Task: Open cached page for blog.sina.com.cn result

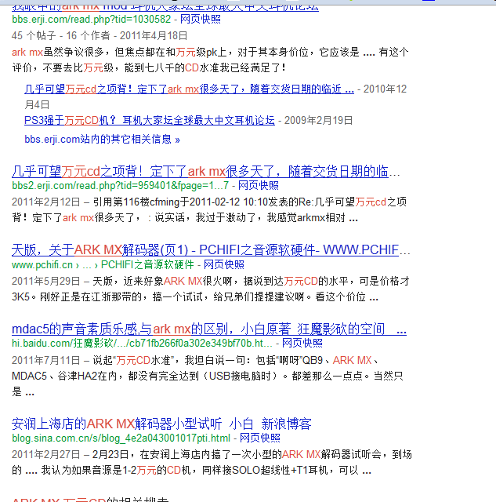Action: (x=260, y=438)
